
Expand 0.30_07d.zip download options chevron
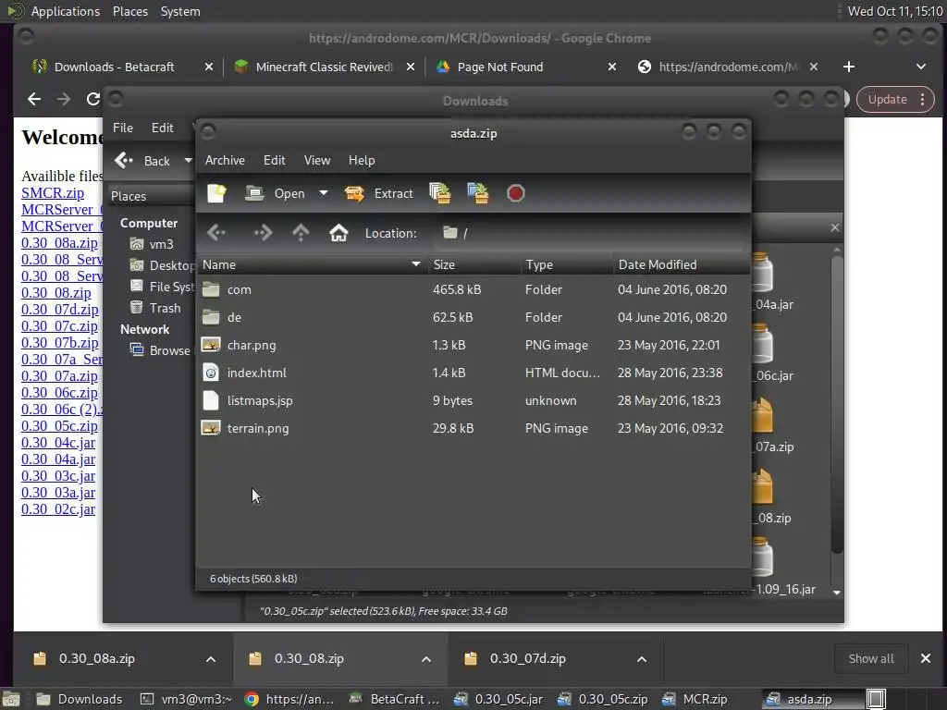[642, 659]
